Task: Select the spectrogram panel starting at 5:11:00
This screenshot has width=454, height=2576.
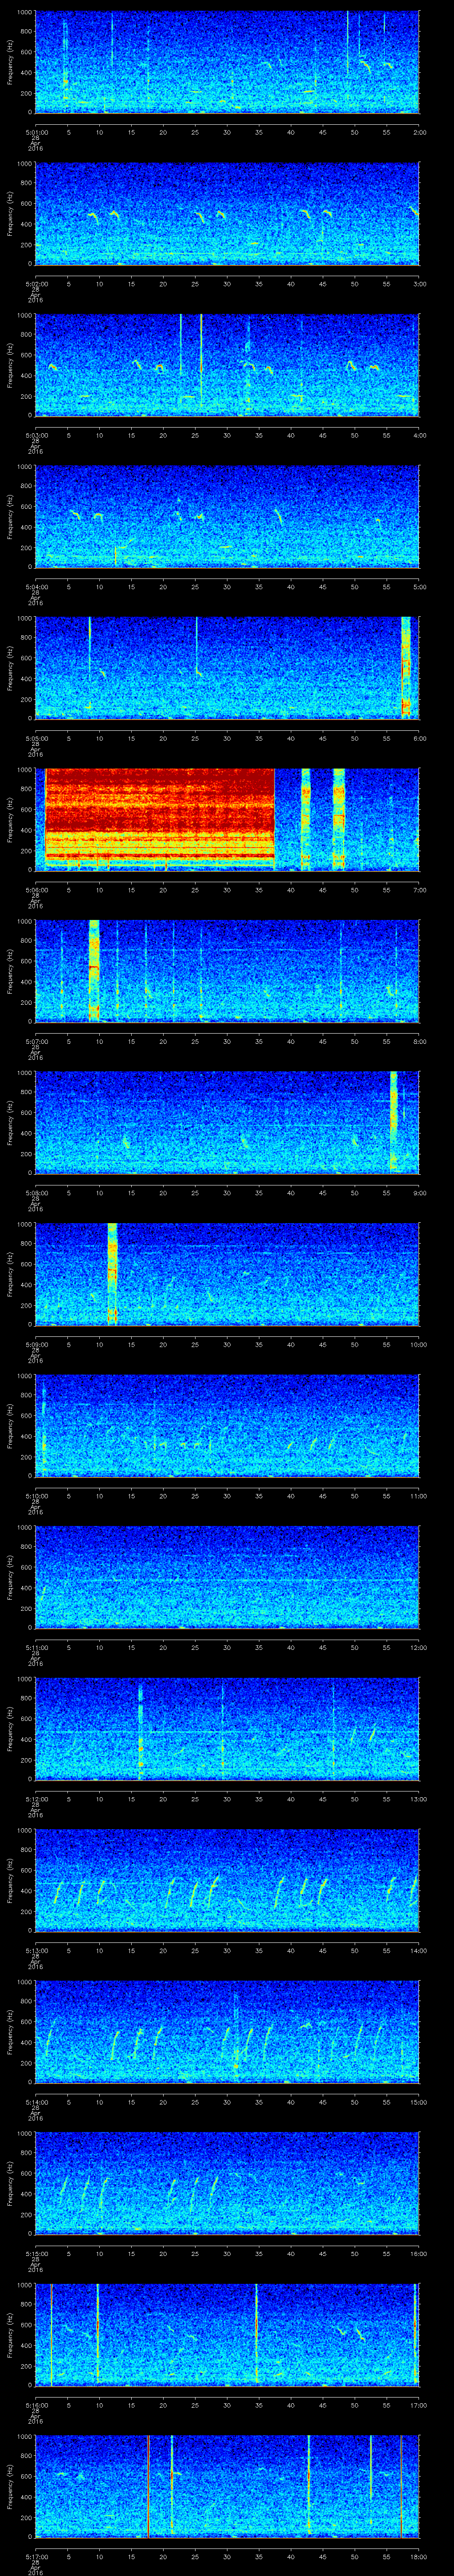Action: click(x=227, y=1577)
